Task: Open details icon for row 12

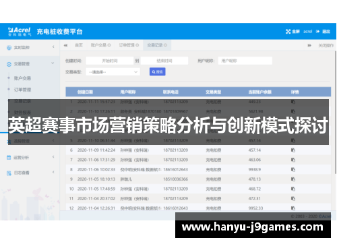Action: point(293,208)
